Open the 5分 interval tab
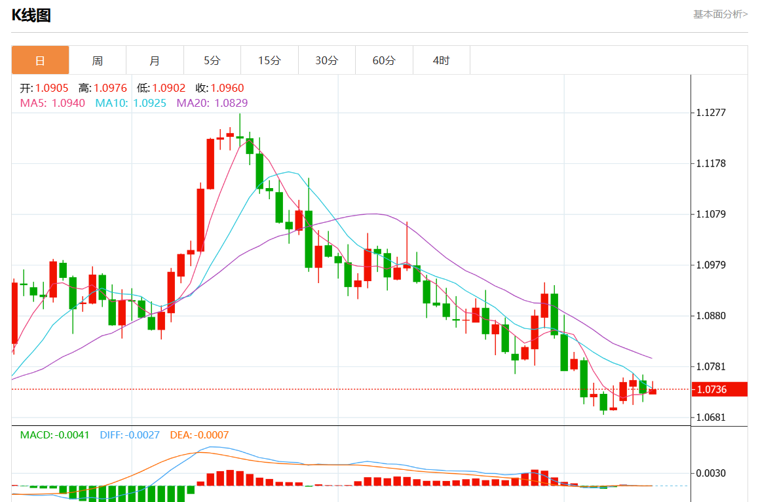758x502 pixels. 212,60
